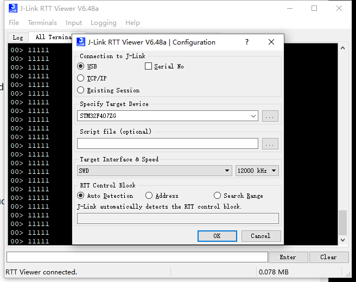Send input with the Enter button

tap(288, 257)
